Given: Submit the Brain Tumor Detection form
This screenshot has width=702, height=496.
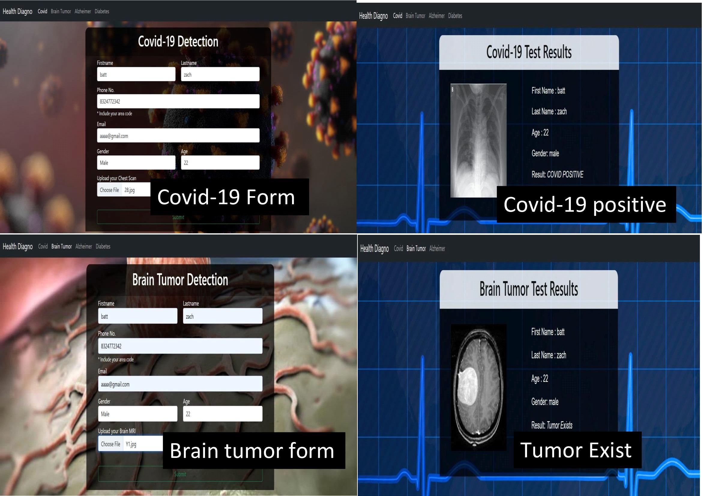Looking at the screenshot, I should pos(180,474).
